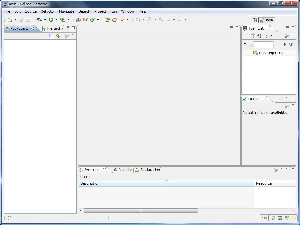Screen dimensions: 300x225
Task: Open the Search flashlight dropdown arrow
Action: coord(127,20)
